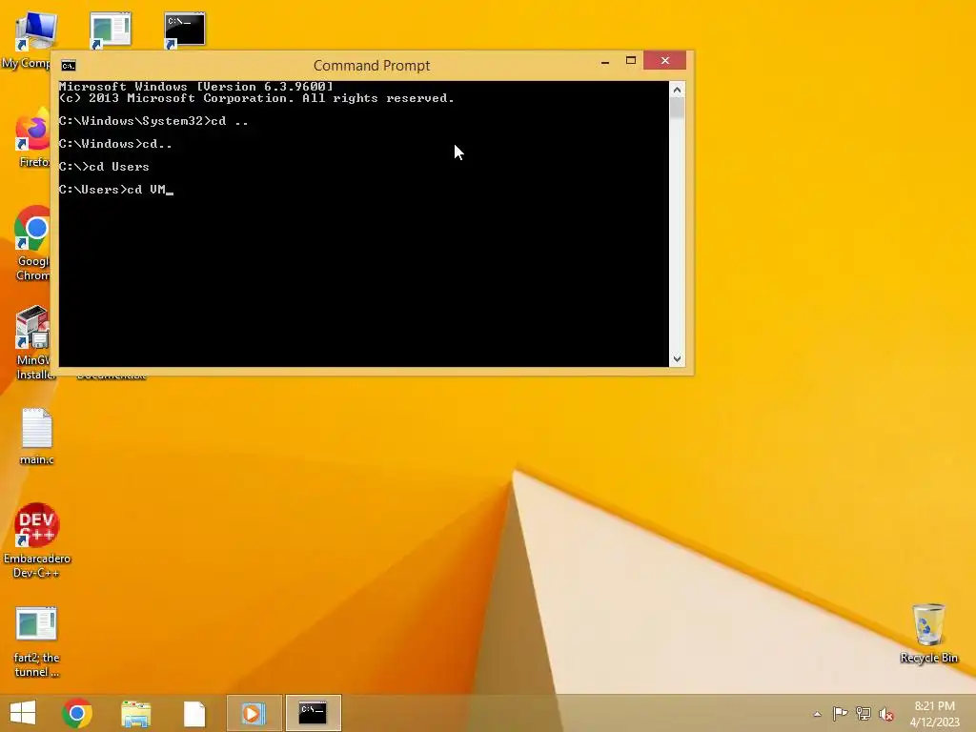
Task: Maximize the Command Prompt window
Action: [631, 60]
